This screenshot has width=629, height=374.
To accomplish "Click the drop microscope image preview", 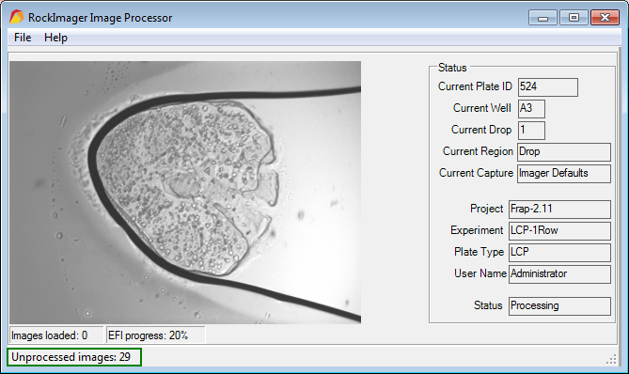I will tap(185, 193).
